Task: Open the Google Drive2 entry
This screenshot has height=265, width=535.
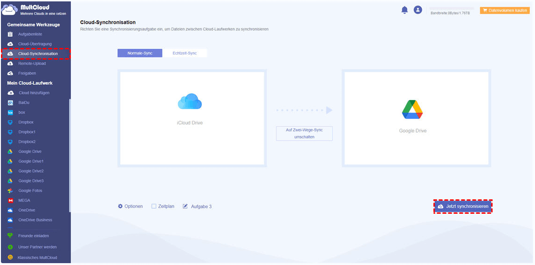Action: (31, 171)
